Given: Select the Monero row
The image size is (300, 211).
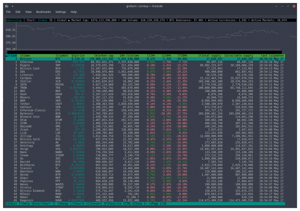Looking at the screenshot, I should click(x=145, y=97).
